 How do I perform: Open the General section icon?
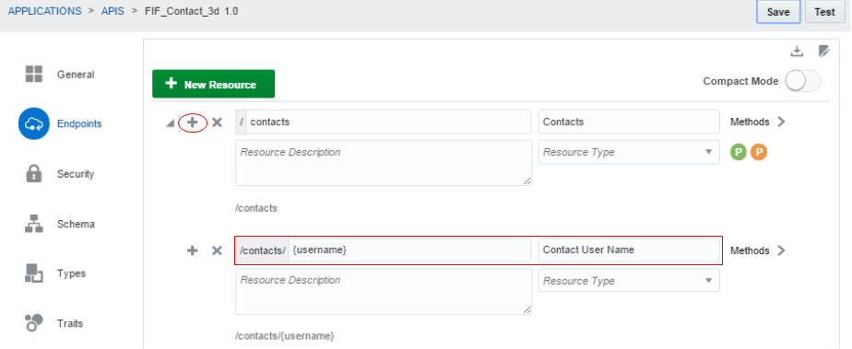34,75
